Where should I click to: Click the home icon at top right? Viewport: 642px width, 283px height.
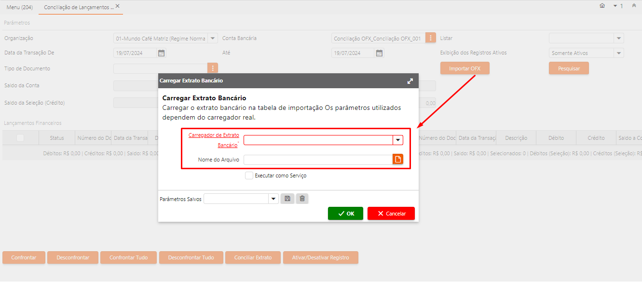(x=602, y=6)
